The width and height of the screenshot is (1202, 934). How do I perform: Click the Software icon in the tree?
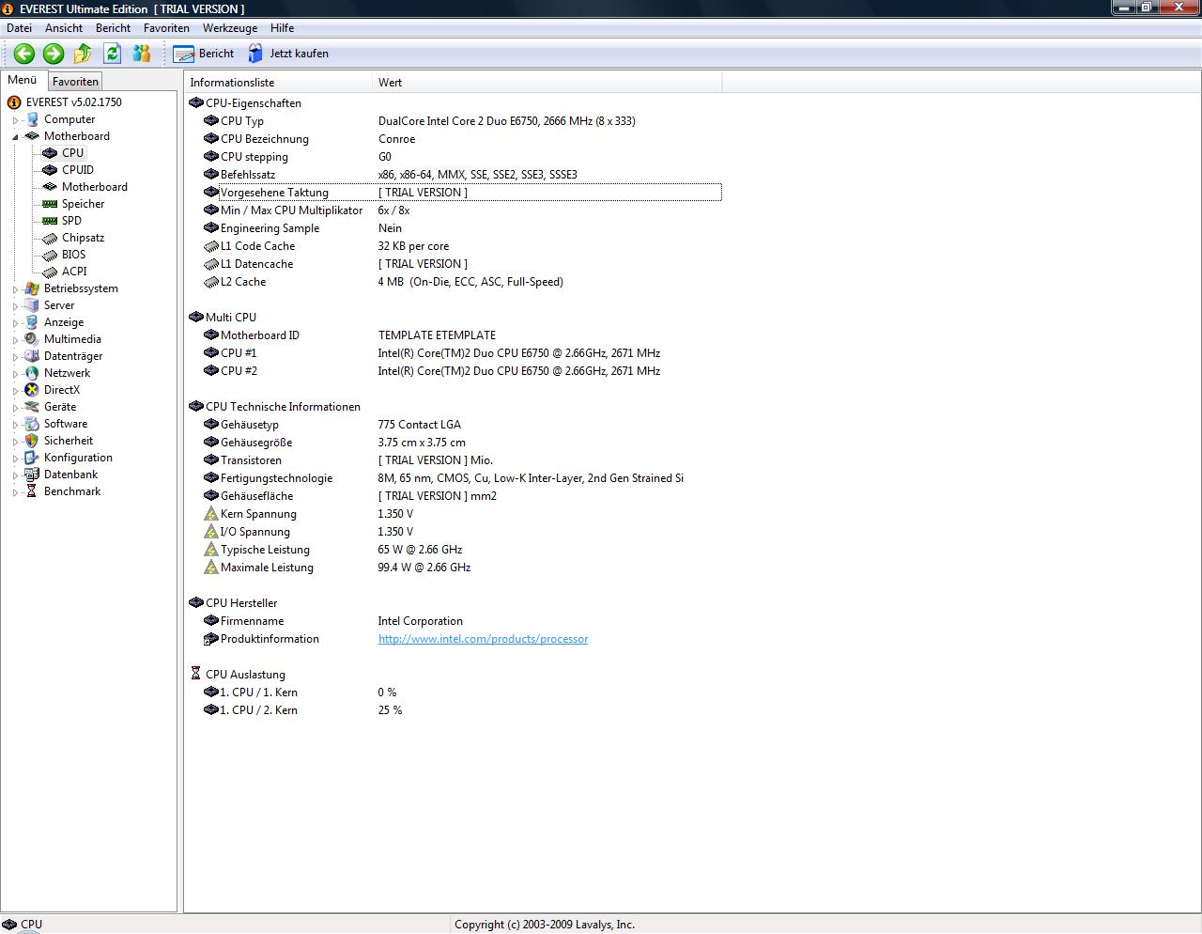point(32,424)
